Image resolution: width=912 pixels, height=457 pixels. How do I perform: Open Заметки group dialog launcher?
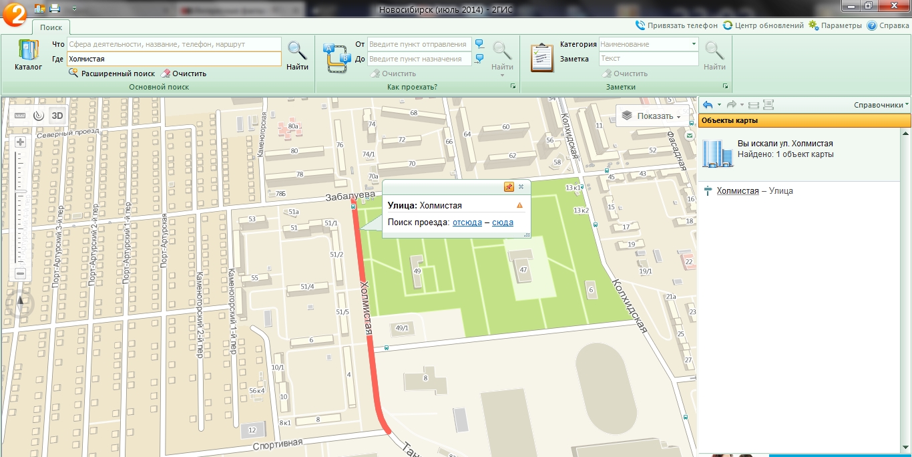[x=725, y=87]
